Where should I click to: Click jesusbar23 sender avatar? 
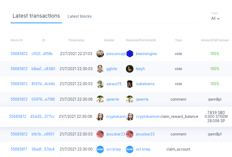click(x=100, y=134)
